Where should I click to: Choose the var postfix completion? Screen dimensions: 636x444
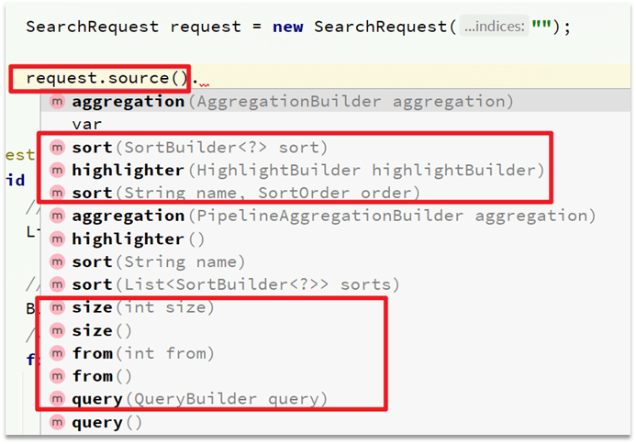[x=87, y=124]
